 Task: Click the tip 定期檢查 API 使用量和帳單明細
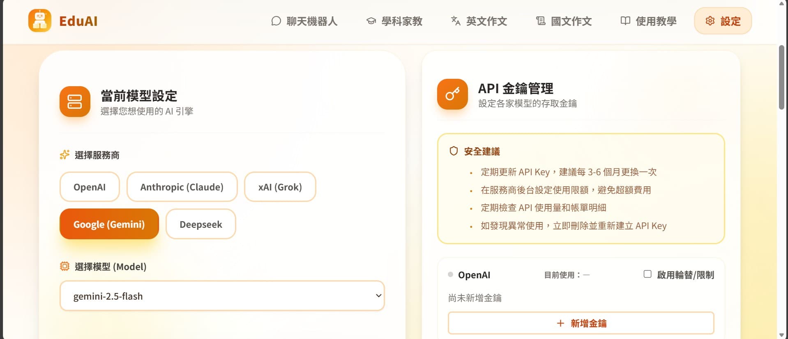click(544, 208)
